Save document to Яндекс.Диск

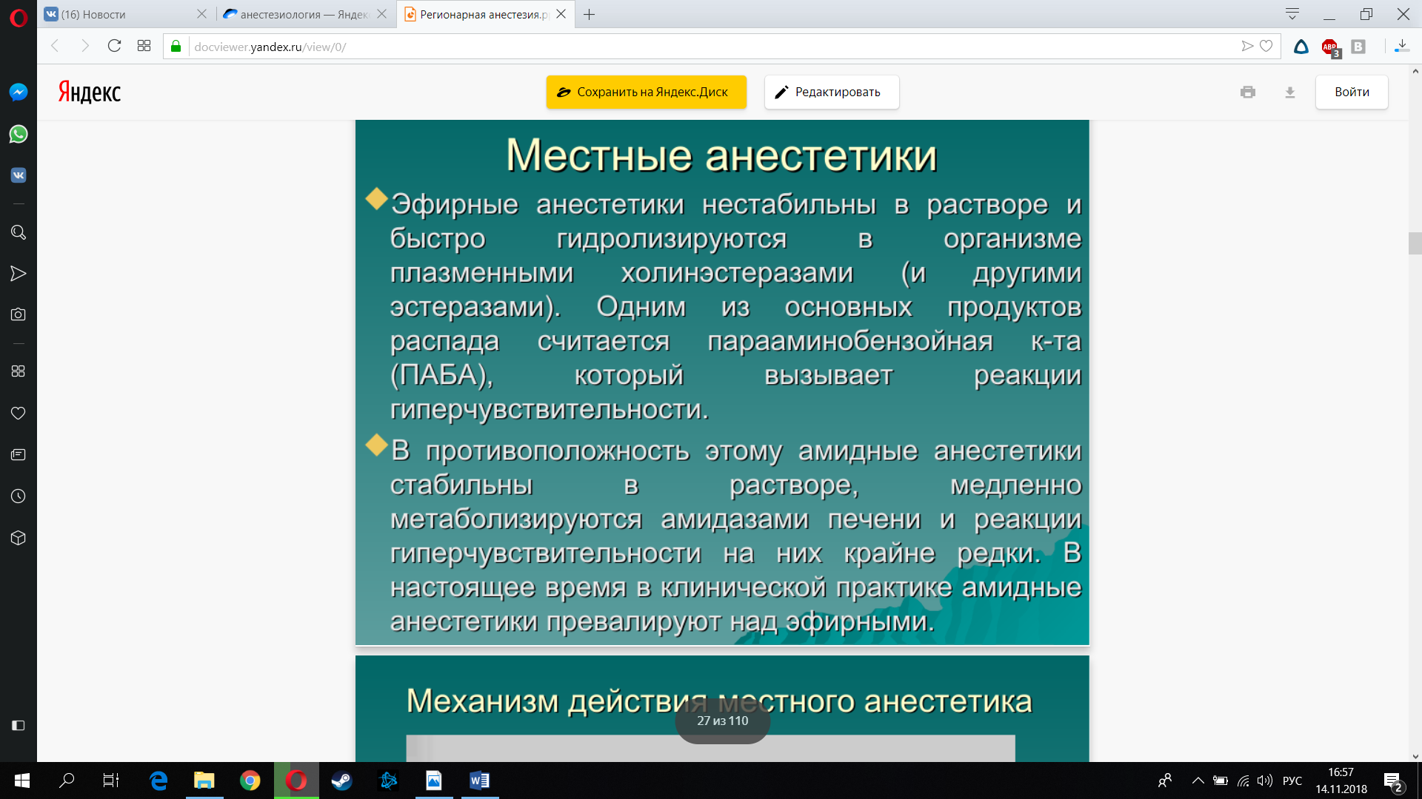(x=646, y=92)
